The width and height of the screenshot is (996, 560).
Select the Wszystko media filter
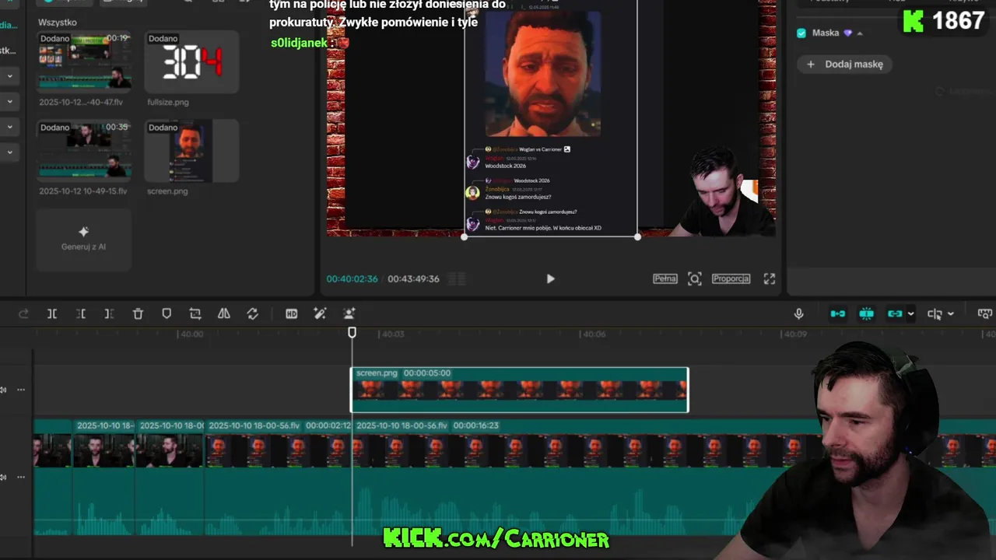58,22
